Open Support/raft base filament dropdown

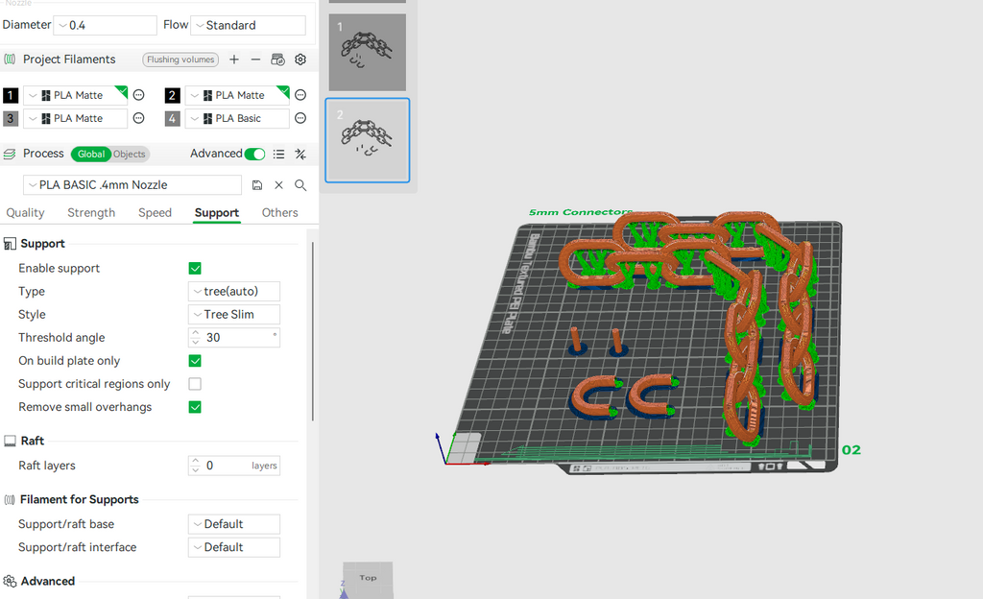click(234, 524)
